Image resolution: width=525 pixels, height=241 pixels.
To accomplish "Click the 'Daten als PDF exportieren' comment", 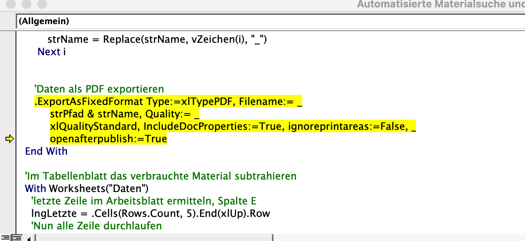I will click(99, 89).
